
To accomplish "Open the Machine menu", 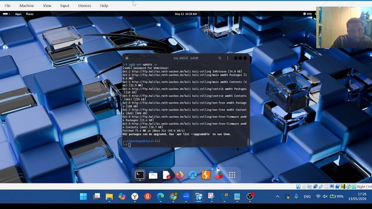I will click(x=27, y=5).
